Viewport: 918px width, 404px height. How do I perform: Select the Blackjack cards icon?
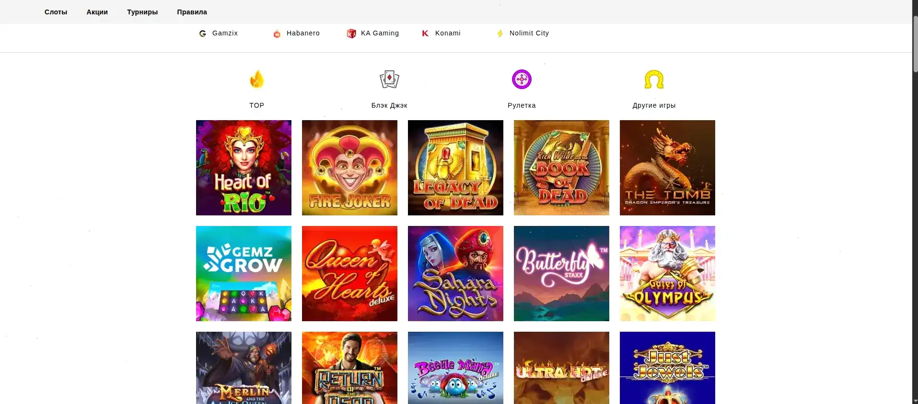[x=389, y=79]
